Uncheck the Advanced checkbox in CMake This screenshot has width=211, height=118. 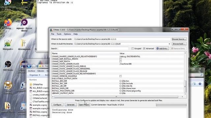pos(144,49)
